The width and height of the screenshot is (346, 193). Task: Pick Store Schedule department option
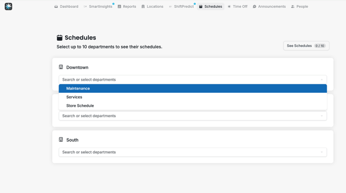tap(193, 106)
